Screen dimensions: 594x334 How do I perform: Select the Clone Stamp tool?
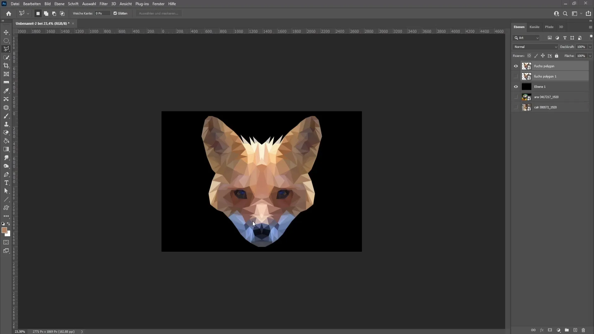point(6,124)
